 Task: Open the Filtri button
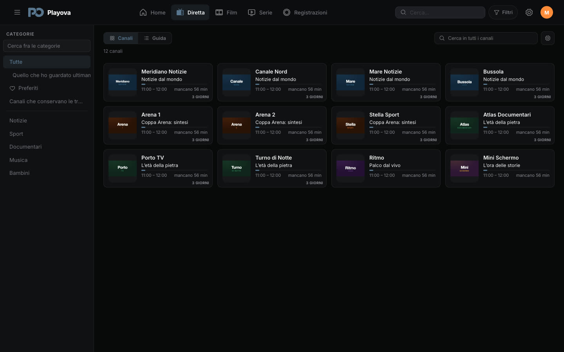click(x=503, y=13)
